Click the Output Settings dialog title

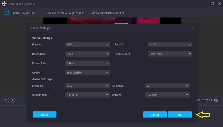[41, 28]
